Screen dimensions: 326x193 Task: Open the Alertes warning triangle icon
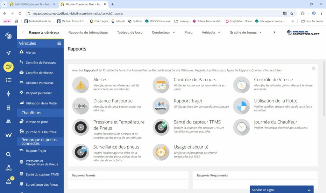(x=81, y=85)
